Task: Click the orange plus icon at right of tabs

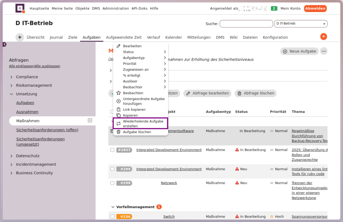Action: coord(323,37)
